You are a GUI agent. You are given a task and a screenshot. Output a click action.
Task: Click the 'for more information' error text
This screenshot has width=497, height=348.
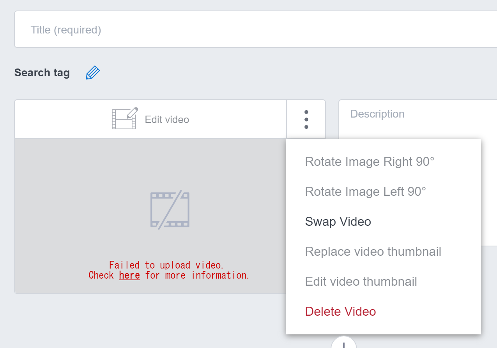point(197,275)
